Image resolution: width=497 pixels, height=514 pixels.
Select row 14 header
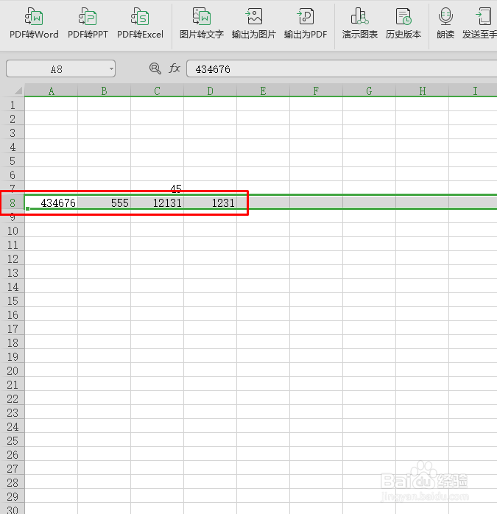[13, 287]
